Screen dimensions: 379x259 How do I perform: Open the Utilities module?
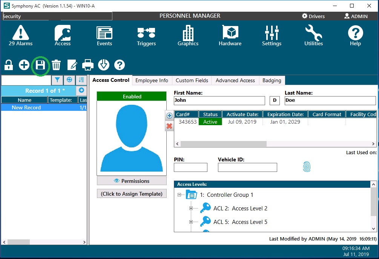click(313, 35)
